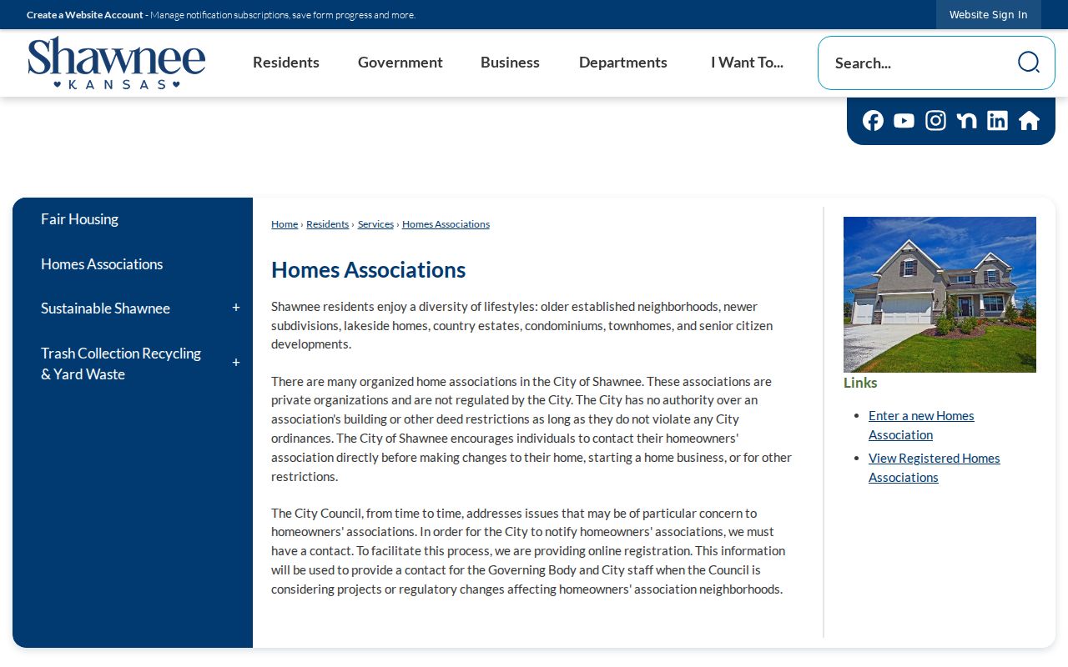Screen dimensions: 1068x667
Task: Select Homes Associations in sidebar
Action: coord(102,264)
